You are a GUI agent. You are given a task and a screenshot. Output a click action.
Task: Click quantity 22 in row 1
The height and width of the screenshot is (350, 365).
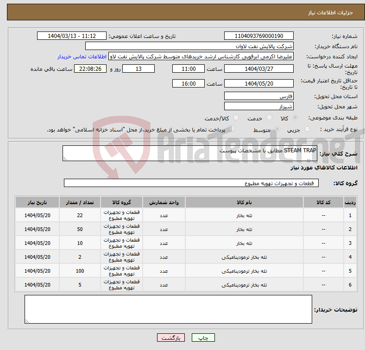click(x=80, y=215)
